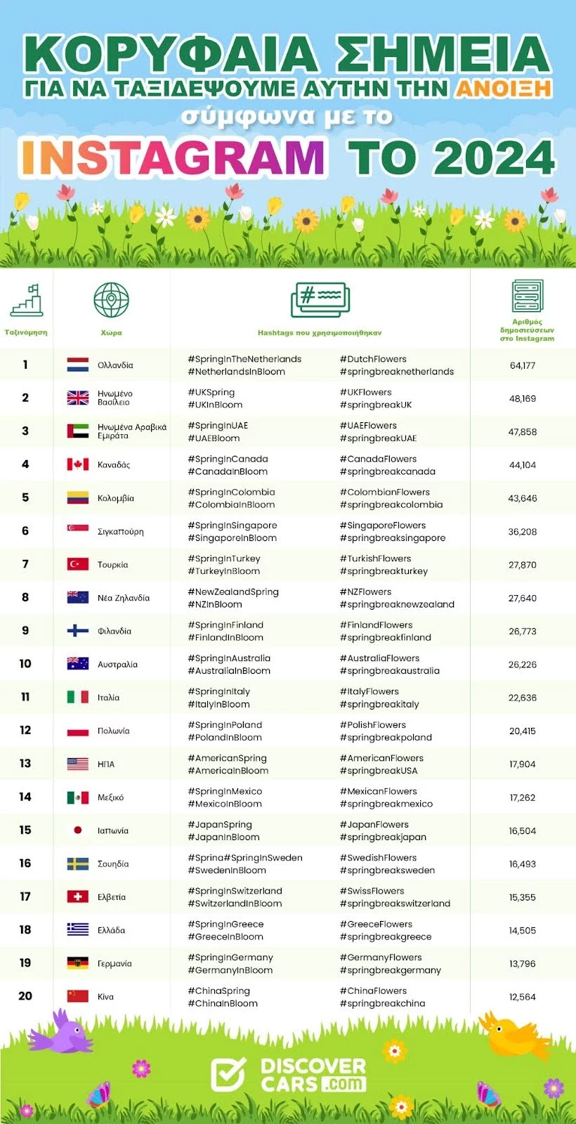Screen dimensions: 576x1124
Task: Click the Greece flag icon
Action: tap(77, 930)
